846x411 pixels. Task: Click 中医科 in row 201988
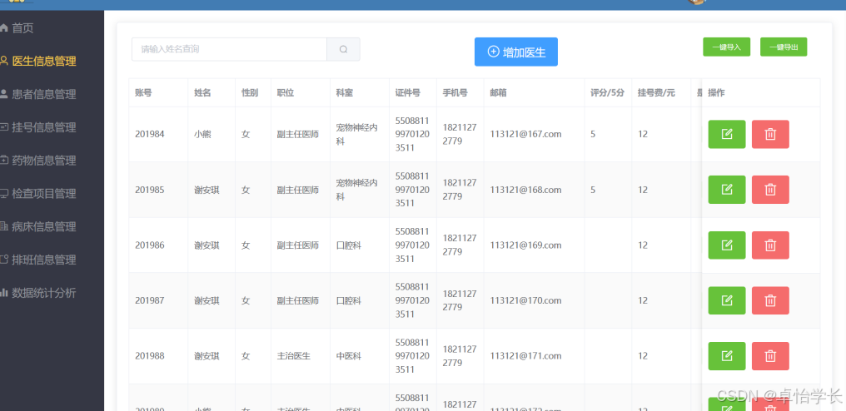pos(349,356)
